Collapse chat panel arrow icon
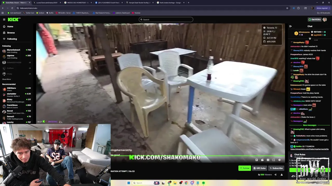The width and height of the screenshot is (332, 186). 290,26
